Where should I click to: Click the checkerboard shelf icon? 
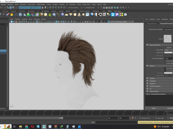click(x=100, y=15)
